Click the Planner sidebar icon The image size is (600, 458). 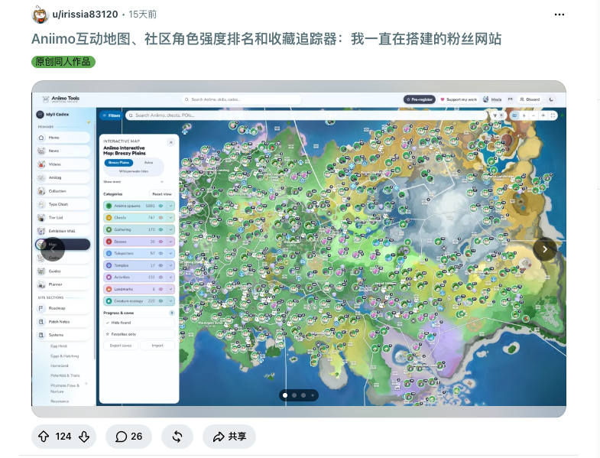pyautogui.click(x=41, y=284)
